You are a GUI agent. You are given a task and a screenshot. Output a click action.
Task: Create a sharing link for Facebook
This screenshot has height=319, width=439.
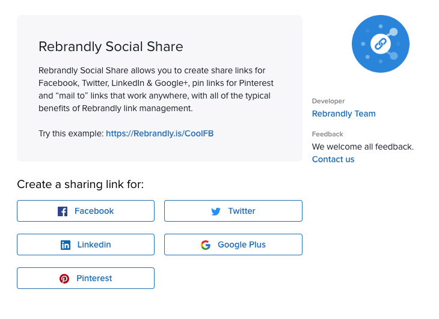(85, 211)
